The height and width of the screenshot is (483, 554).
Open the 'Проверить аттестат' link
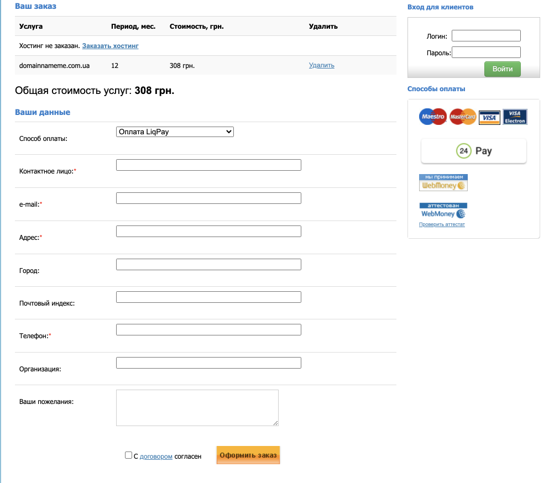442,224
